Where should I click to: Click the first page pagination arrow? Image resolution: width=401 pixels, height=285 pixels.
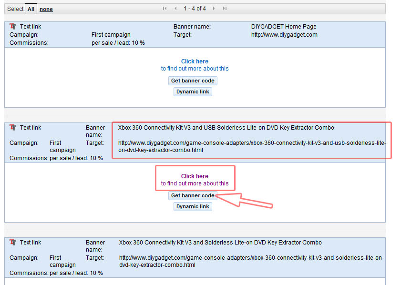(x=165, y=9)
